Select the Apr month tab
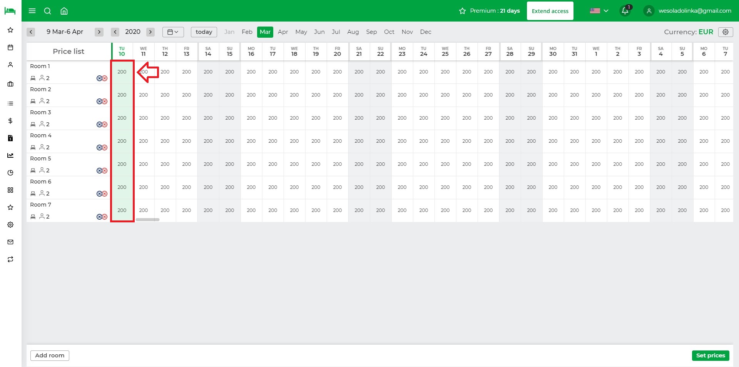The image size is (739, 367). click(283, 32)
